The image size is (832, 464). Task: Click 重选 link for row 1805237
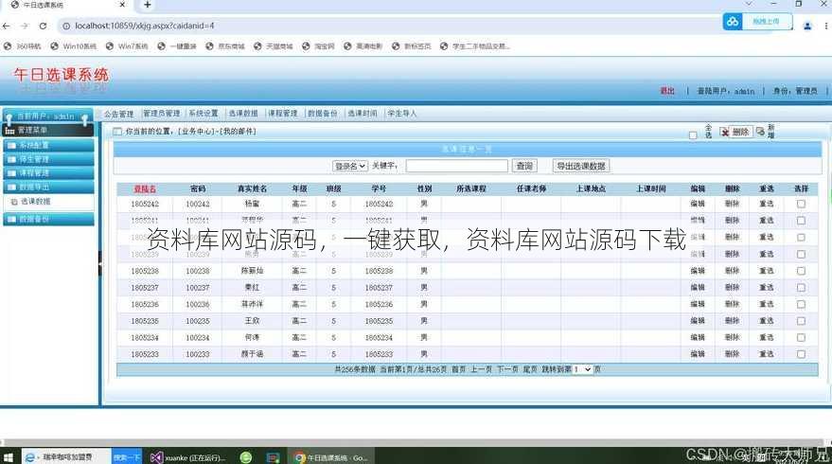pyautogui.click(x=766, y=288)
